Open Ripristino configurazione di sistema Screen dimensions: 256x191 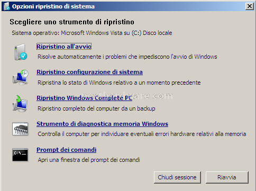89,72
